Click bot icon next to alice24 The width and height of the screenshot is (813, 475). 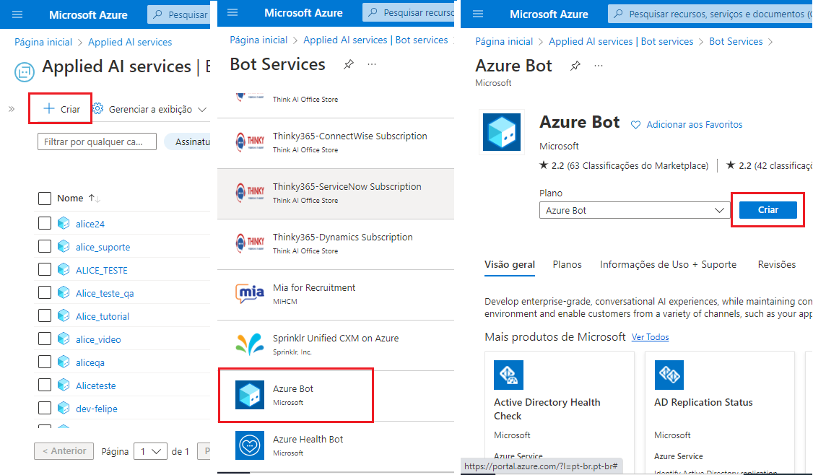pos(64,224)
